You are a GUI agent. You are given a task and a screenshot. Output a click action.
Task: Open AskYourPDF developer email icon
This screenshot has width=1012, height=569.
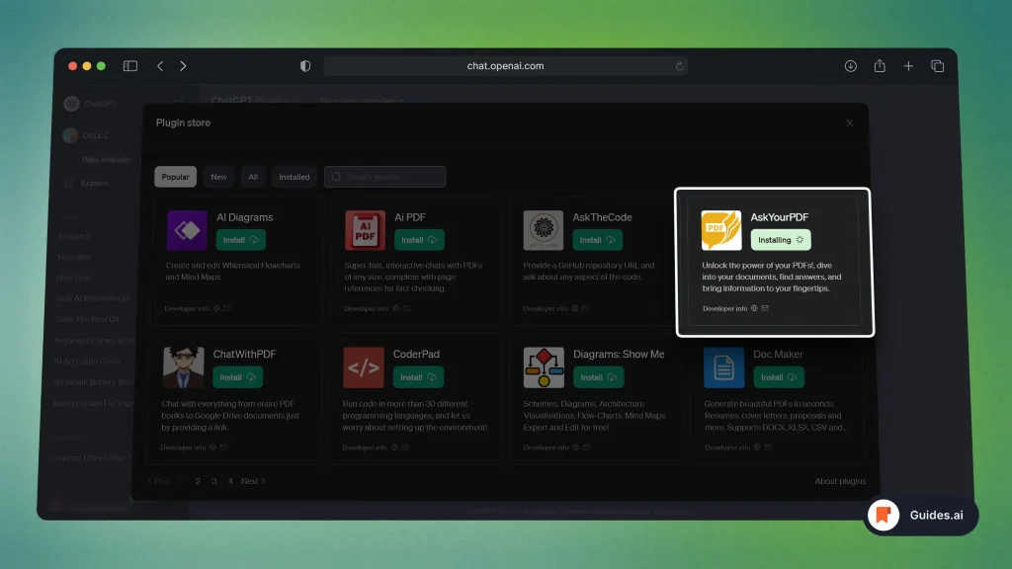pos(765,308)
